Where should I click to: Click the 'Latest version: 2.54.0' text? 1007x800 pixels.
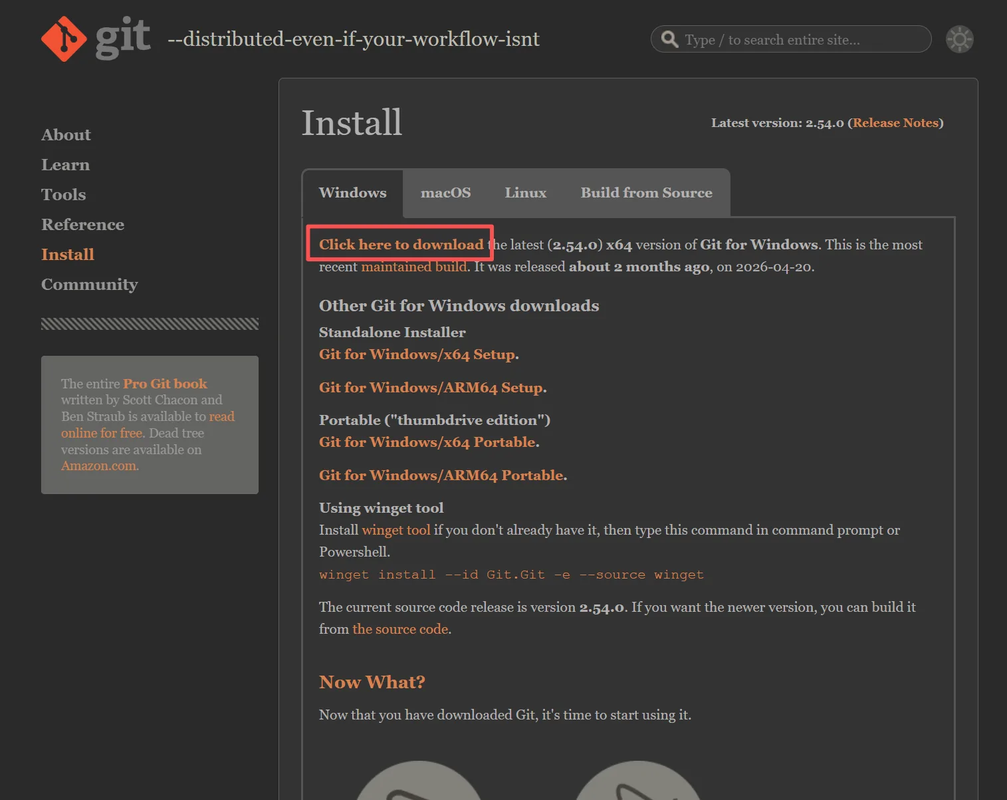pyautogui.click(x=777, y=123)
